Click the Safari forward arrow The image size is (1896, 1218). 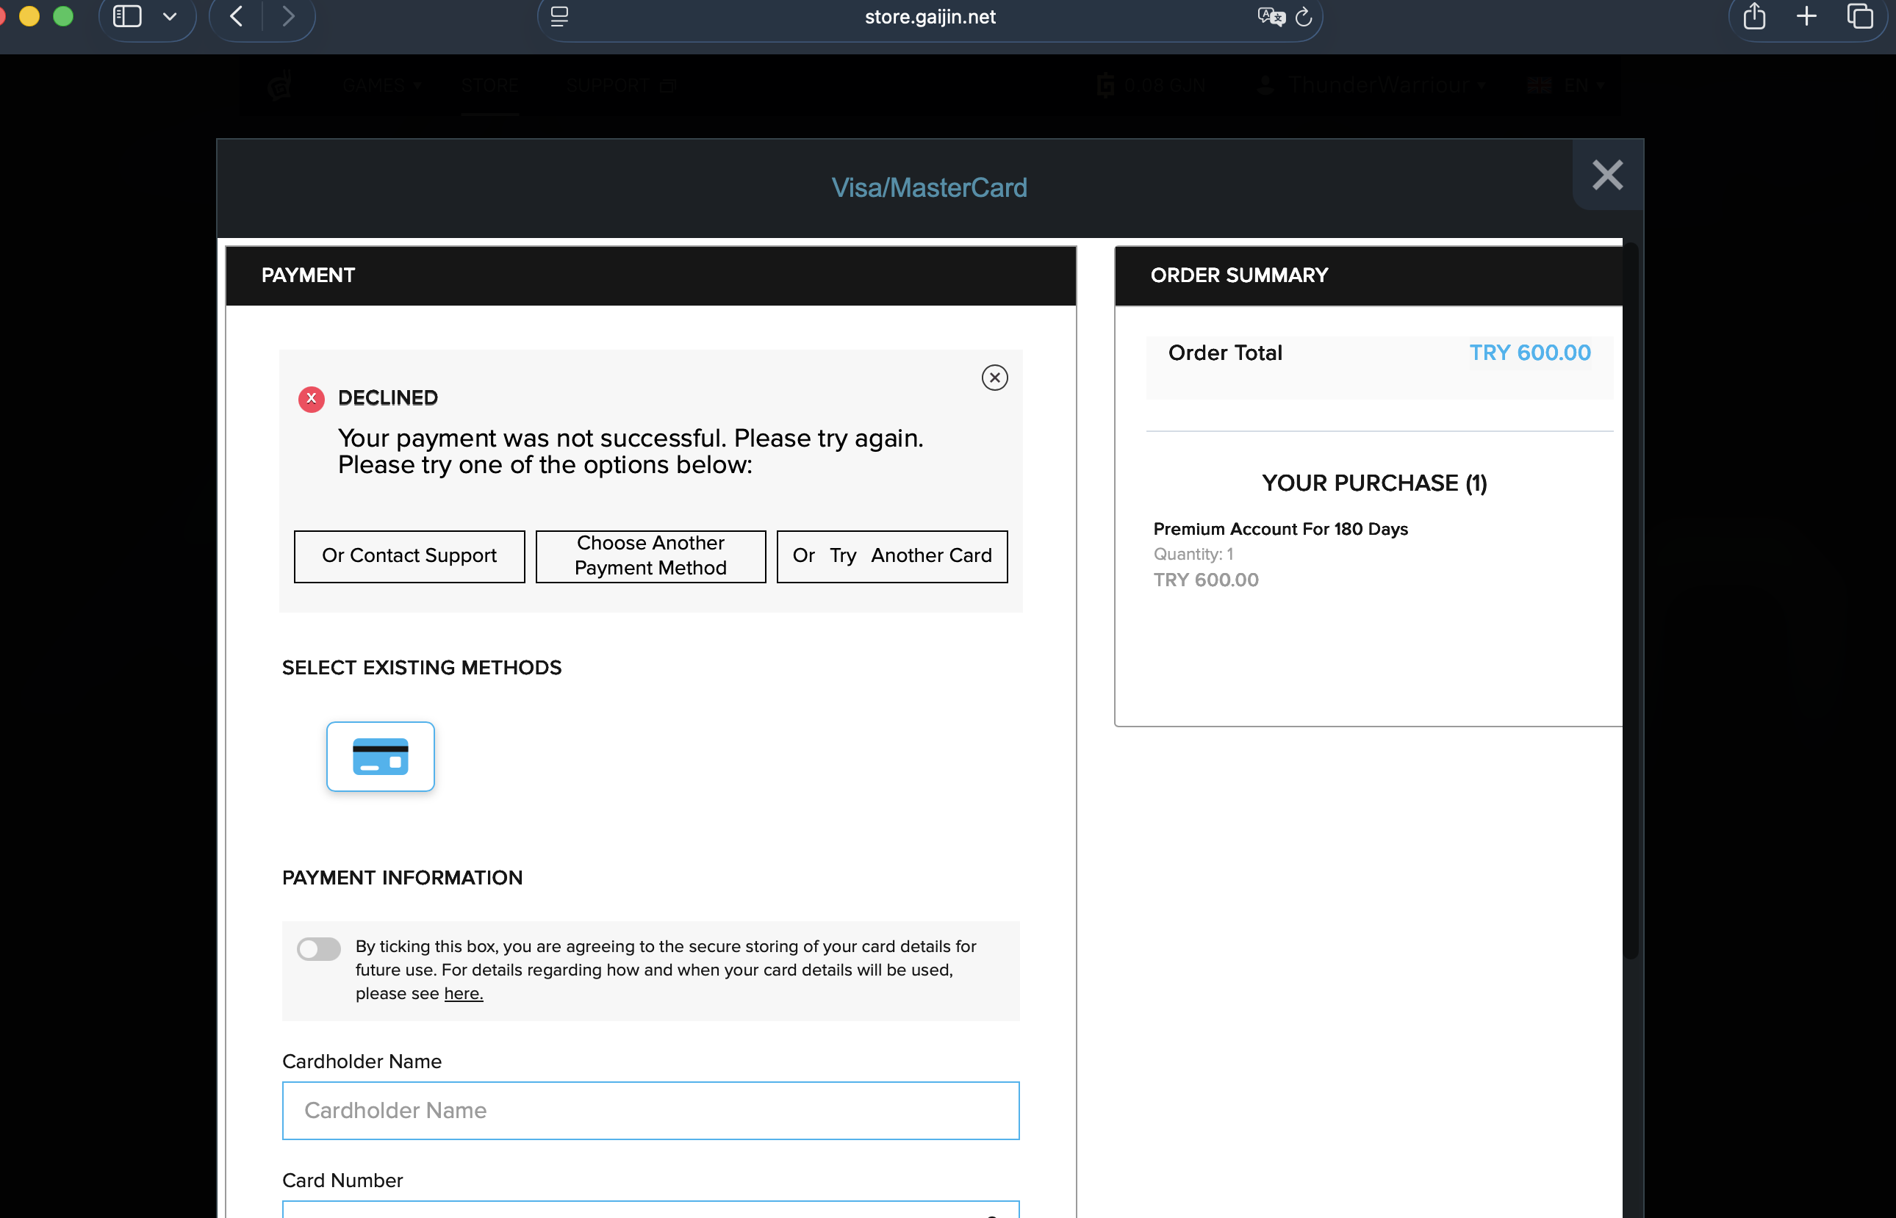coord(289,17)
